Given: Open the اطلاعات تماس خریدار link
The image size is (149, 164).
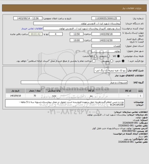Looking at the screenshot, I should [x=32, y=28].
